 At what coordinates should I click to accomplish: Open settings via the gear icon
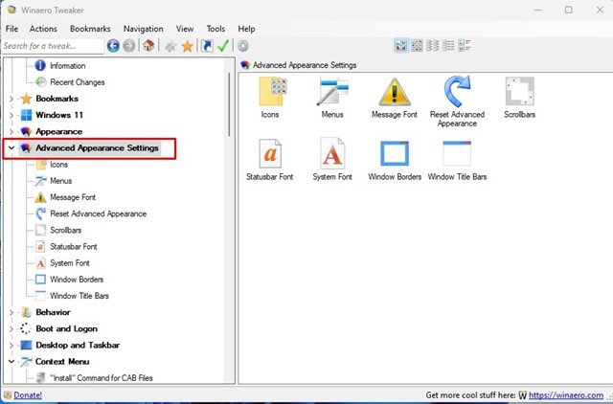tap(242, 46)
